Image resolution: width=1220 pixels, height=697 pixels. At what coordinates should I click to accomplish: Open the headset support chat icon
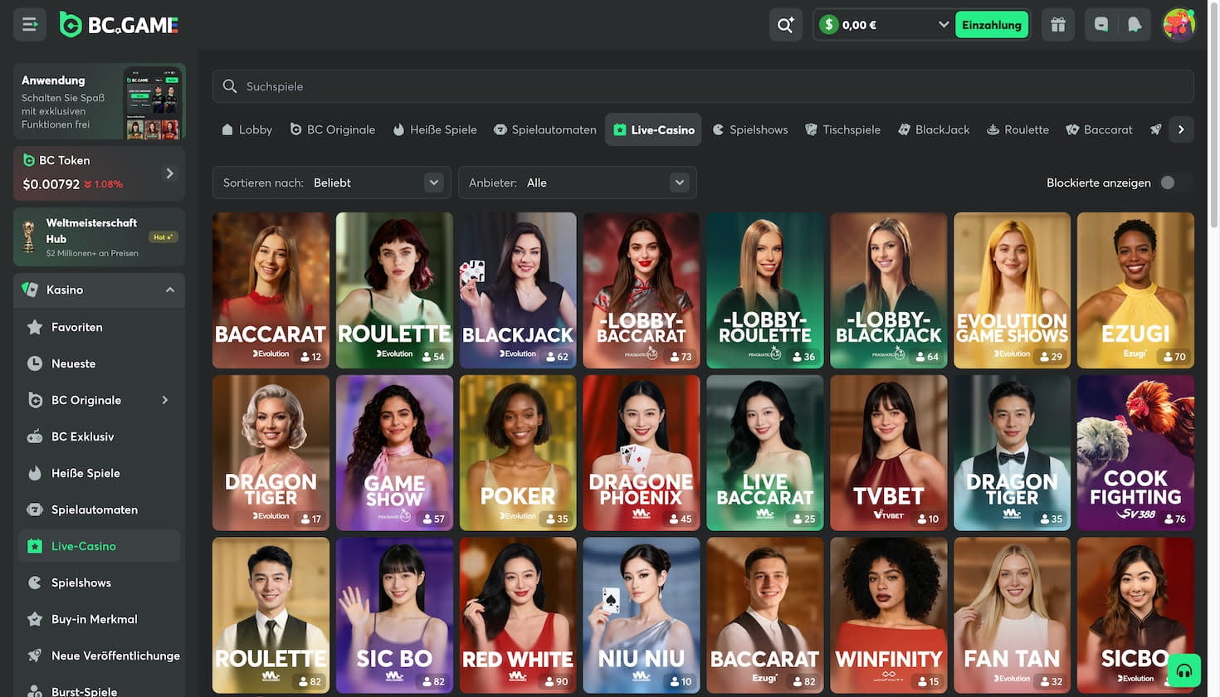(1184, 670)
